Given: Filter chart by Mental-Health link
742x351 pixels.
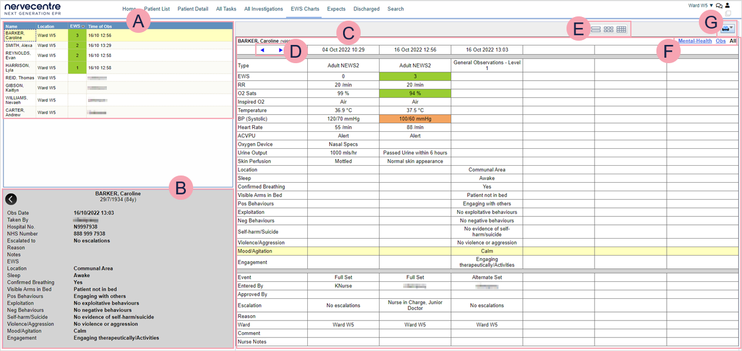Looking at the screenshot, I should (x=695, y=41).
